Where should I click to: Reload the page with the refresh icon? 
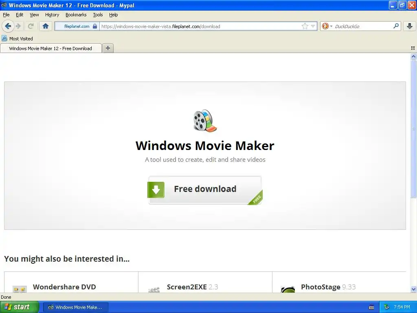click(31, 26)
